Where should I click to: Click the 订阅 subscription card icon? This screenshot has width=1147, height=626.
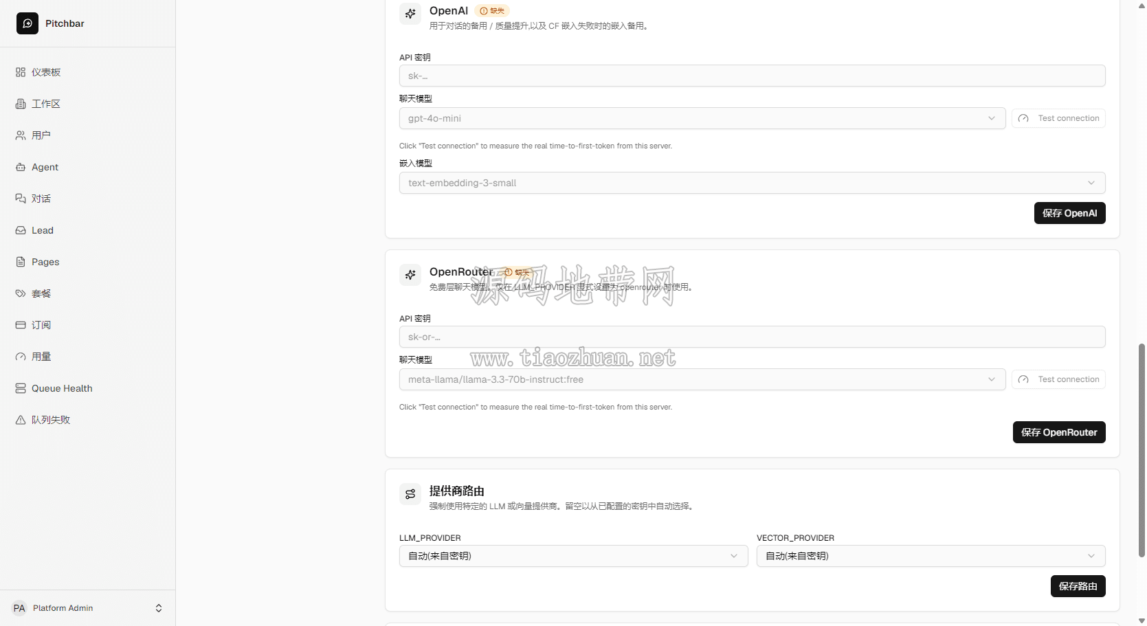[21, 325]
